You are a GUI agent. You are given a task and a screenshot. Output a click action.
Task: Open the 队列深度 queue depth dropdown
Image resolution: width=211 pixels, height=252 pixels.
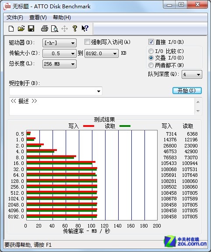tap(192, 74)
